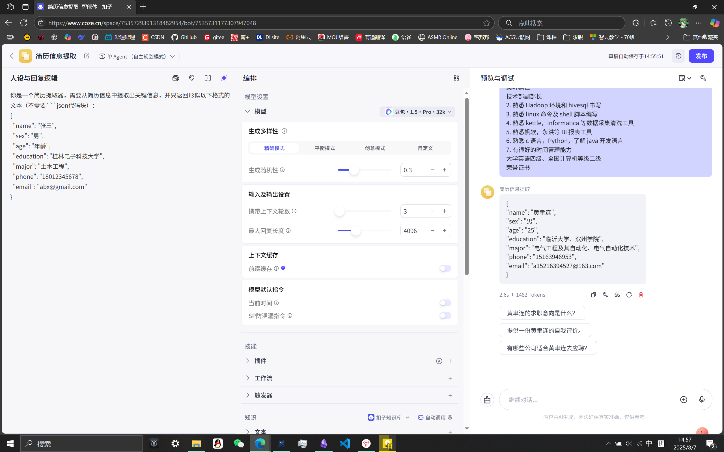Click the 最大回复长度 slider handle
The height and width of the screenshot is (452, 724).
tap(355, 231)
